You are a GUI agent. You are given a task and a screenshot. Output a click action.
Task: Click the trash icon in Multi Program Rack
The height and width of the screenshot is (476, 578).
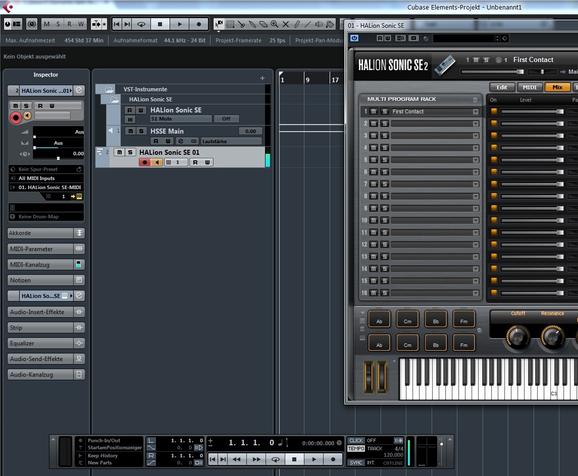475,99
